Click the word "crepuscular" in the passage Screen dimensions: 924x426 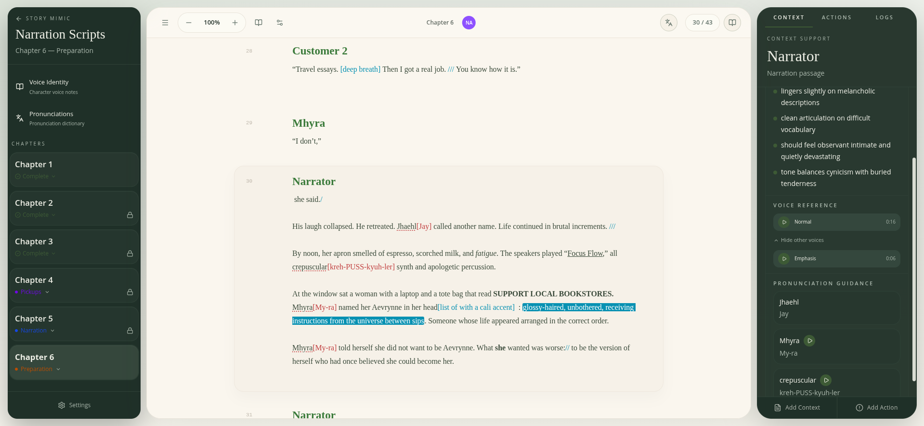pos(310,267)
